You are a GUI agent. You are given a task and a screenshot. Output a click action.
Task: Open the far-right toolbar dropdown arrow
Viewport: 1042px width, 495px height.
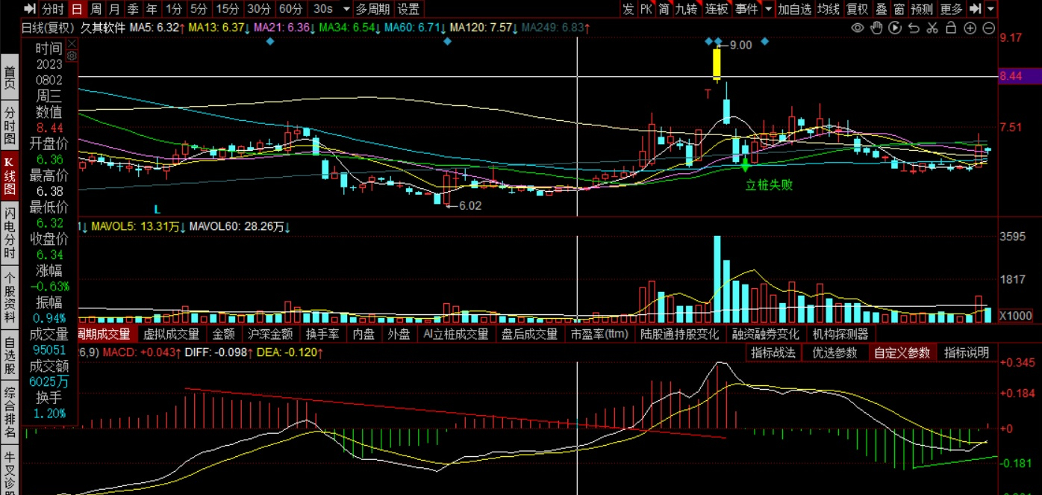(x=990, y=9)
